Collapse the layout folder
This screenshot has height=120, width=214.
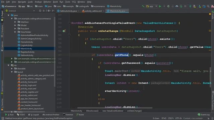(x=12, y=72)
